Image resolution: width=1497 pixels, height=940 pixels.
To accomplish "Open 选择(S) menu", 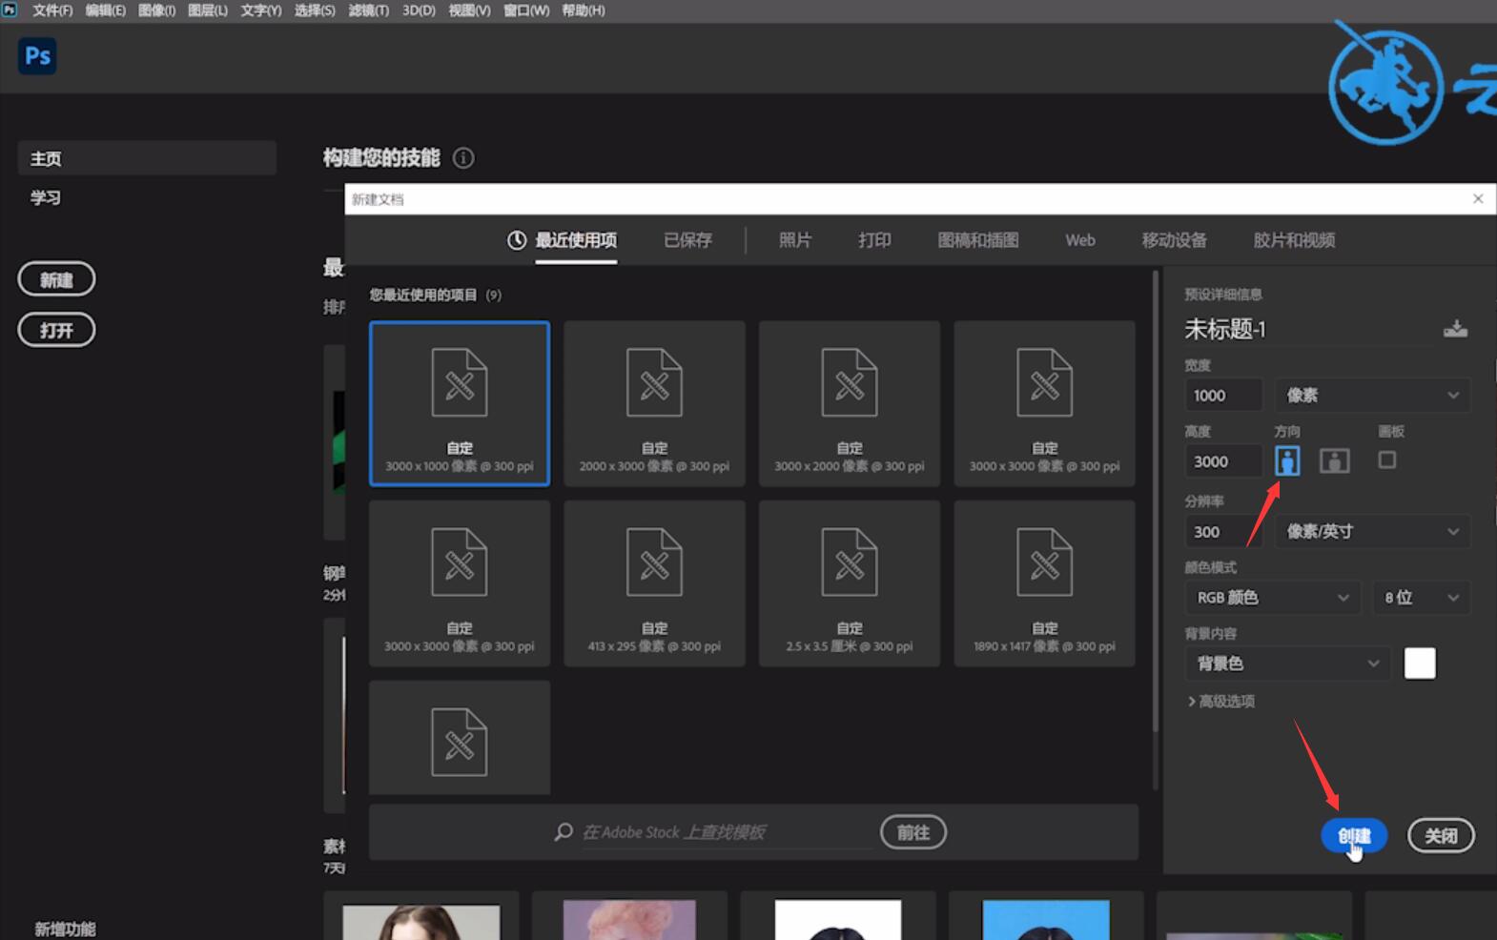I will tap(315, 10).
